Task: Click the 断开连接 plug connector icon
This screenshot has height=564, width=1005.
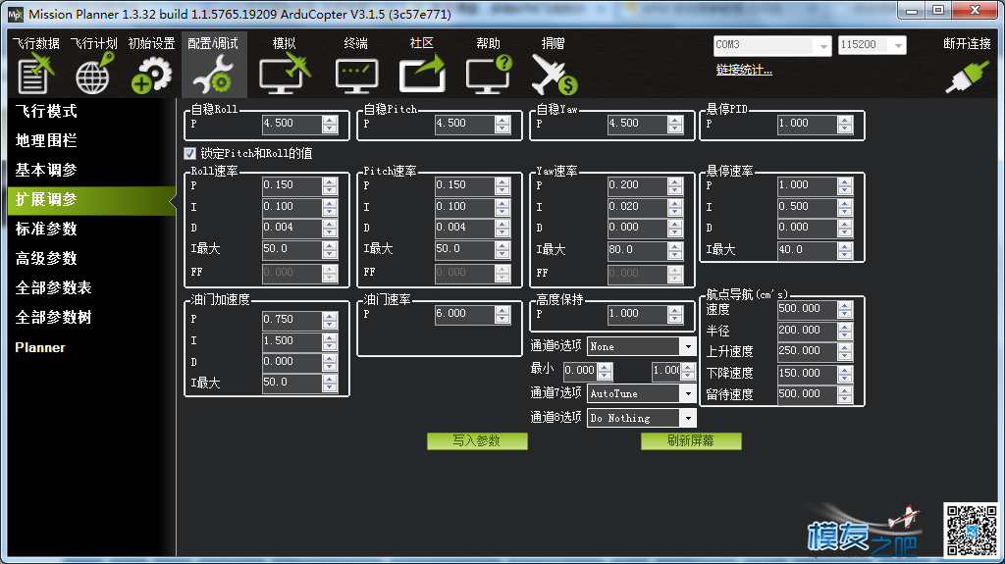Action: [967, 78]
